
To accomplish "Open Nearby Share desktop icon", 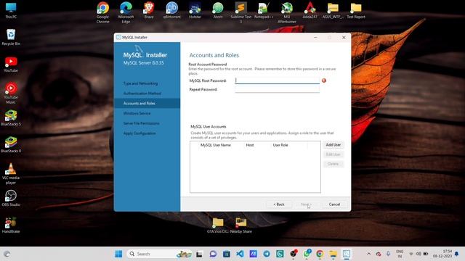I will (x=240, y=225).
